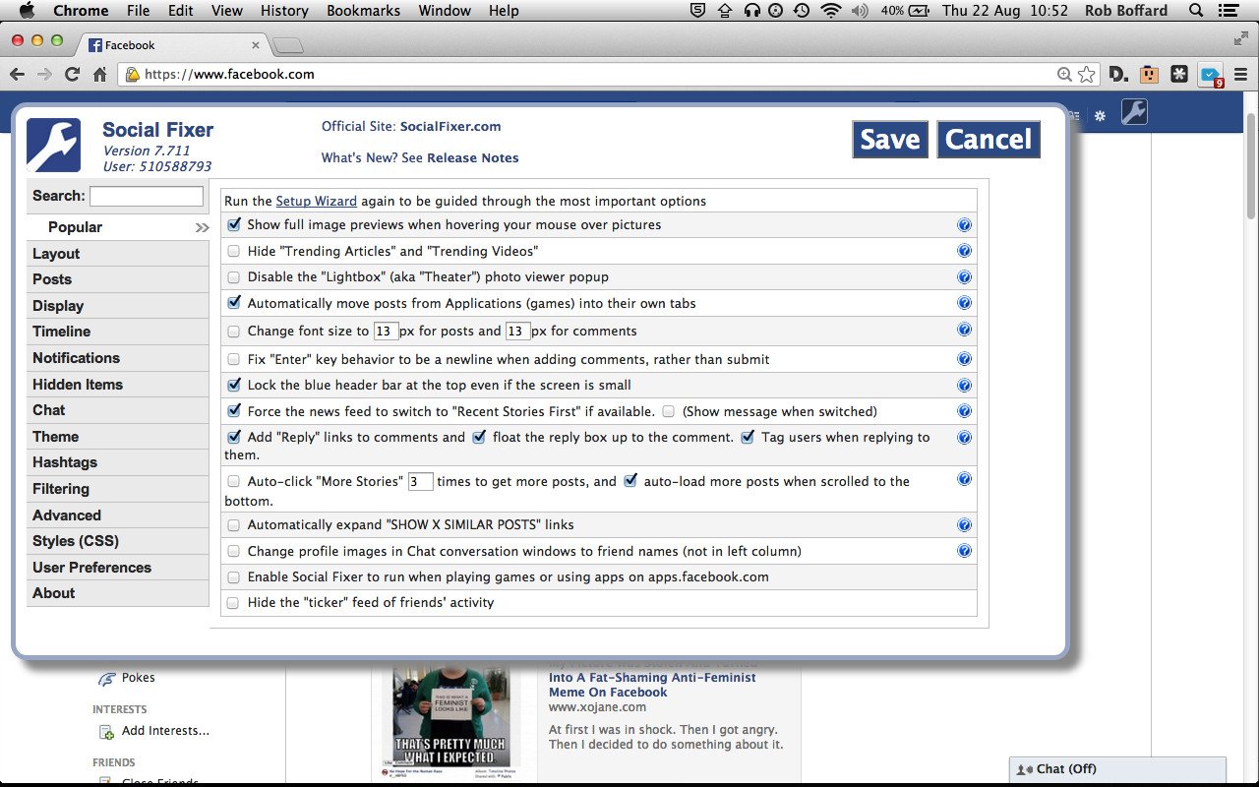Viewport: 1259px width, 787px height.
Task: Click the Wi-Fi icon in menu bar
Action: [x=830, y=11]
